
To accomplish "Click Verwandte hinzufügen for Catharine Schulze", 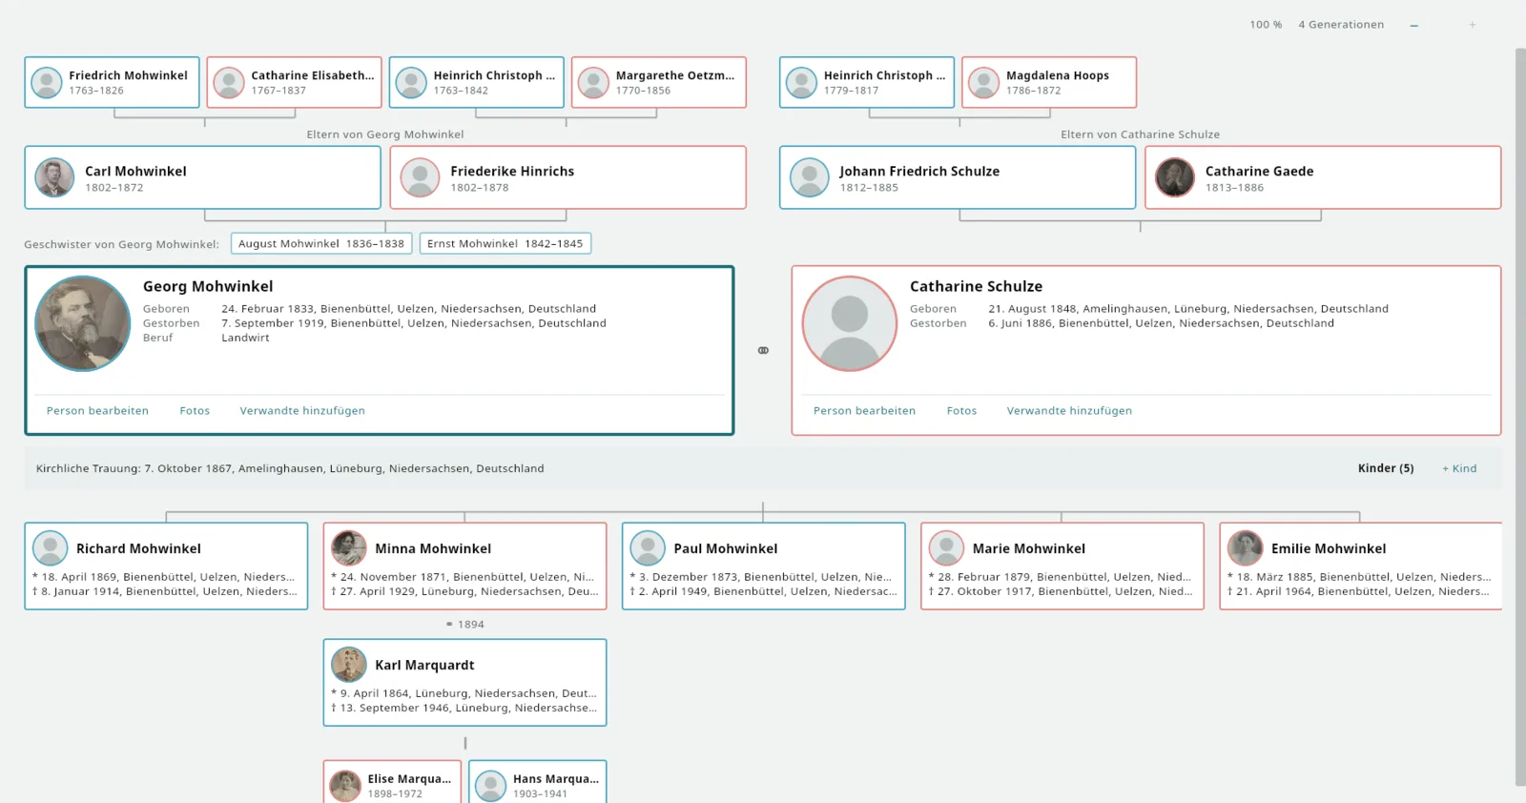I will (x=1069, y=411).
